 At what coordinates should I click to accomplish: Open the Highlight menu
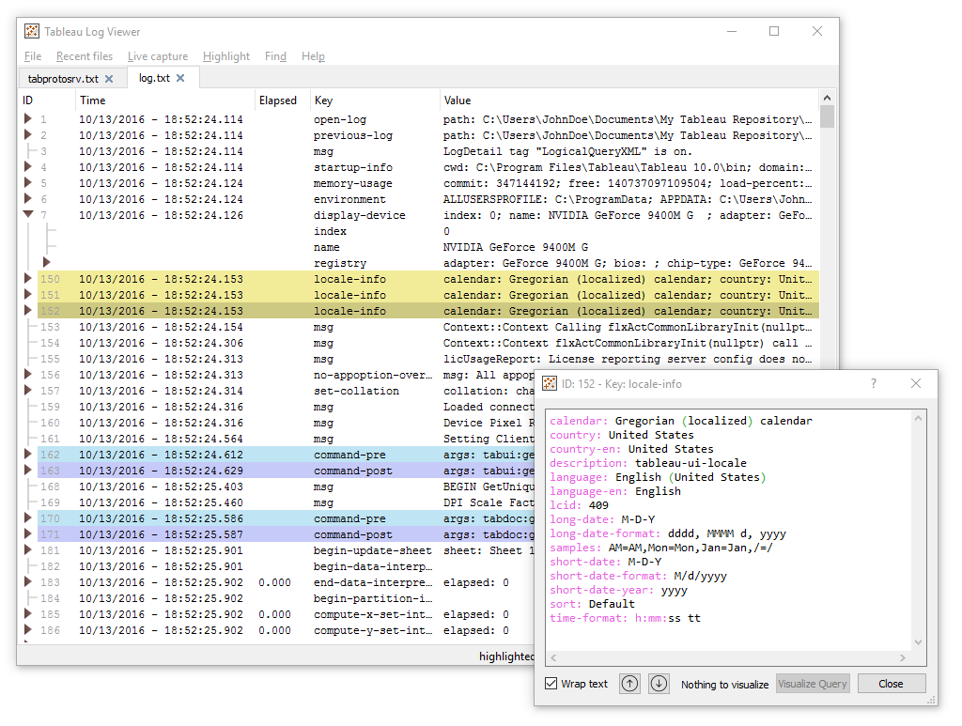coord(226,56)
